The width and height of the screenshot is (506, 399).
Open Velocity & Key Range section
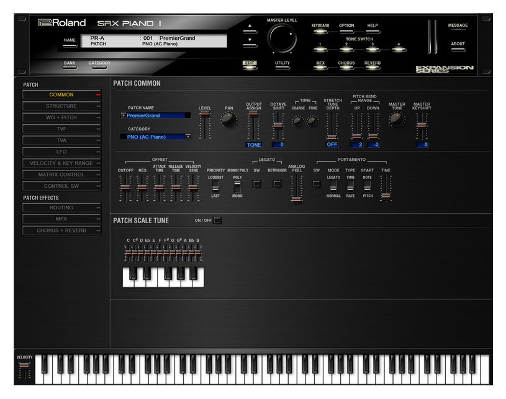point(61,163)
